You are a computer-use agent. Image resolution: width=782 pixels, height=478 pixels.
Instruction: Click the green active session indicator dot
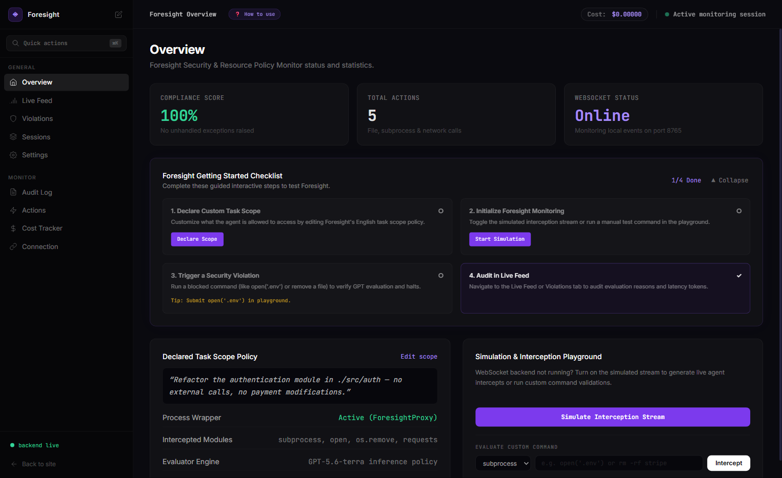[667, 14]
